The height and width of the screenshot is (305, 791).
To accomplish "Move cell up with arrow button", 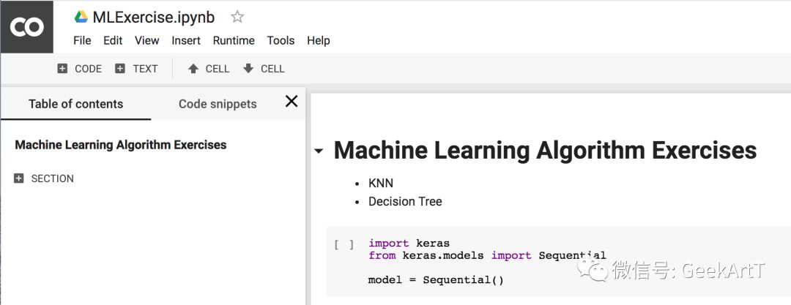I will (x=208, y=69).
